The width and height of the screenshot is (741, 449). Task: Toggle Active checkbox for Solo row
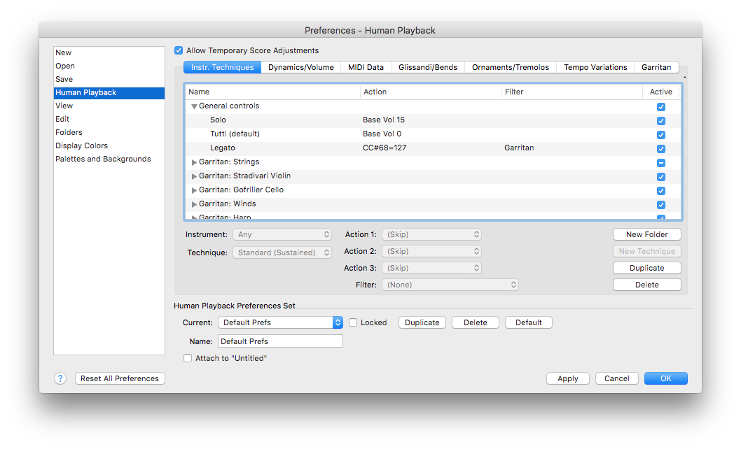(661, 121)
